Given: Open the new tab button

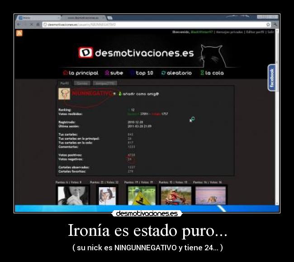Looking at the screenshot, I should pos(110,18).
